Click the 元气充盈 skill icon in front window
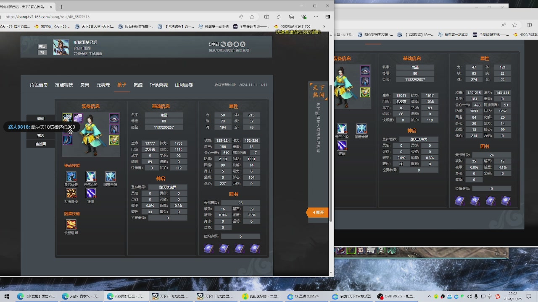Screen dimensions: 538x302 [x=91, y=176]
